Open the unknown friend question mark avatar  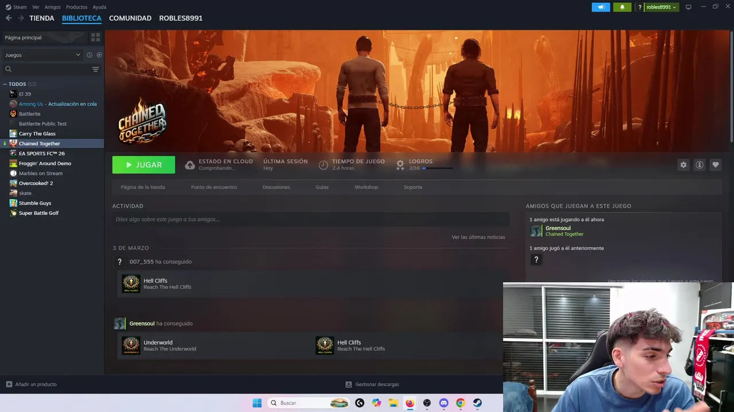click(536, 259)
